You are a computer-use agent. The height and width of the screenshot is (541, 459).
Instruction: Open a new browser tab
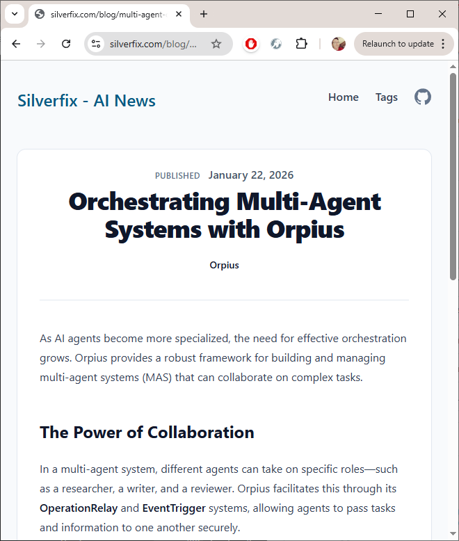tap(204, 14)
